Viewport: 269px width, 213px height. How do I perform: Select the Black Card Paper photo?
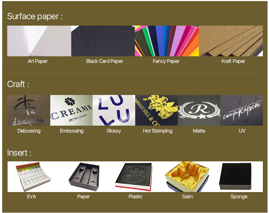click(x=103, y=41)
